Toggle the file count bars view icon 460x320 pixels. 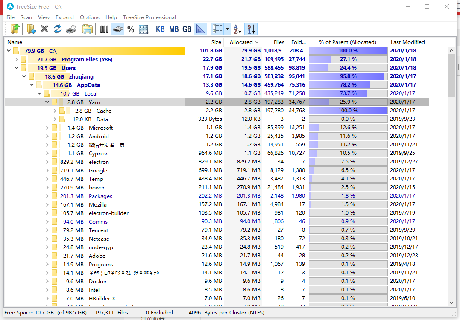pyautogui.click(x=104, y=29)
